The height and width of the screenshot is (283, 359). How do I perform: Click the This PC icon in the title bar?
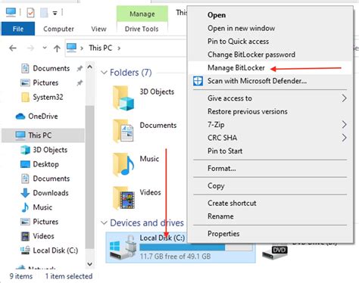tap(11, 12)
